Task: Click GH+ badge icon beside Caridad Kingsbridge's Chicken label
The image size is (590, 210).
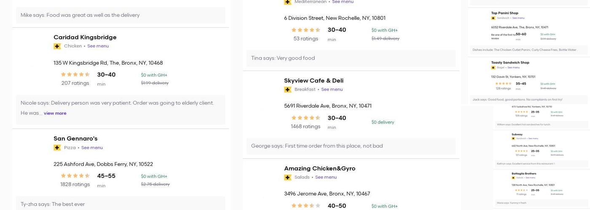Action: [x=57, y=46]
